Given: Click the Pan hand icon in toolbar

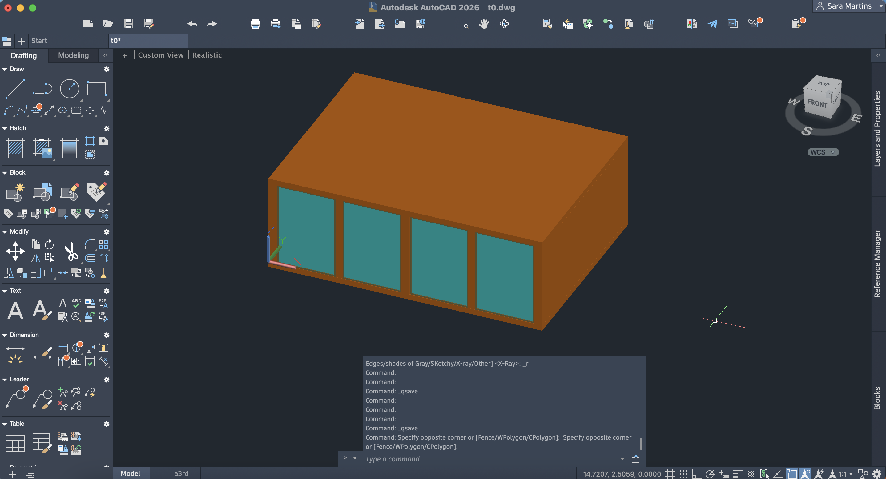Looking at the screenshot, I should coord(484,24).
